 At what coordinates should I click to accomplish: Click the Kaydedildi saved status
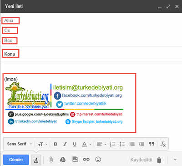point(141,160)
